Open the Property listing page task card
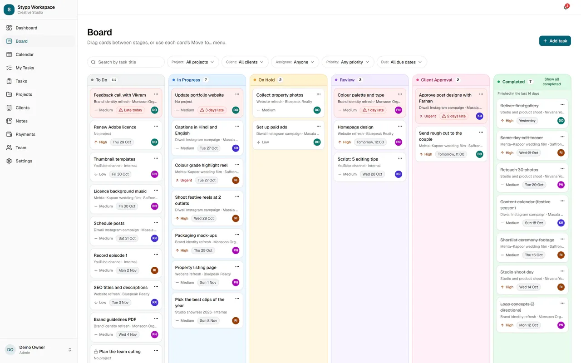 click(x=207, y=275)
